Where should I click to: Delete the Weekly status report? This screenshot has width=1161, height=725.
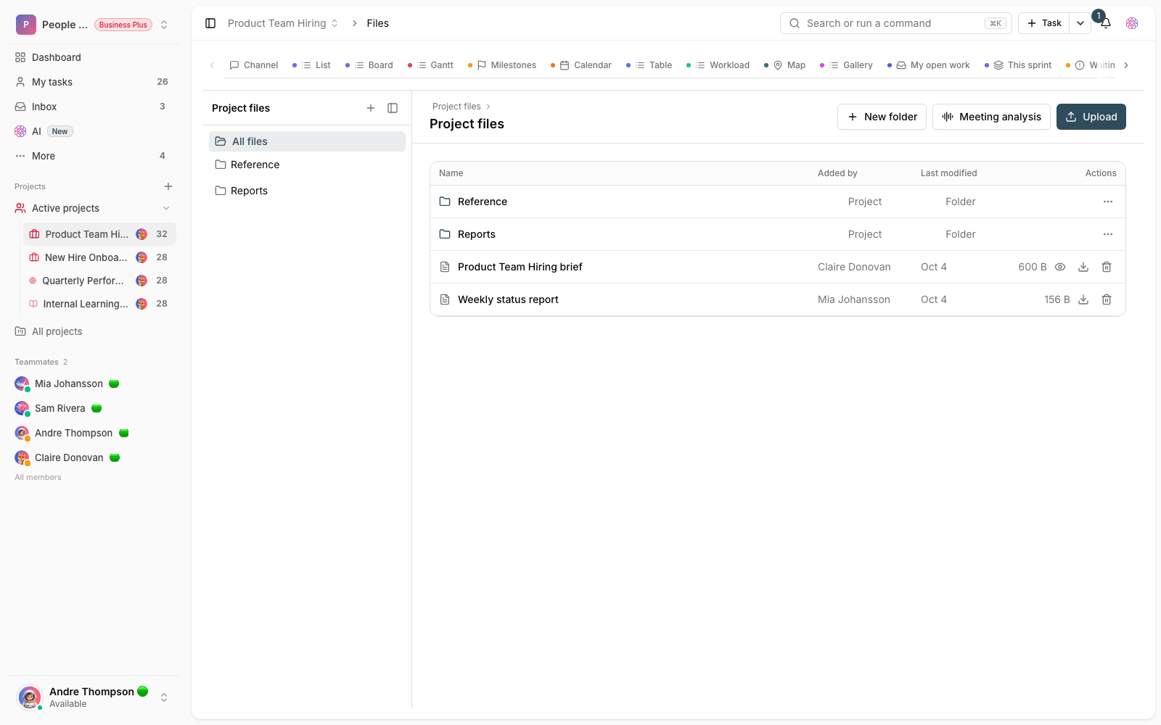1107,299
